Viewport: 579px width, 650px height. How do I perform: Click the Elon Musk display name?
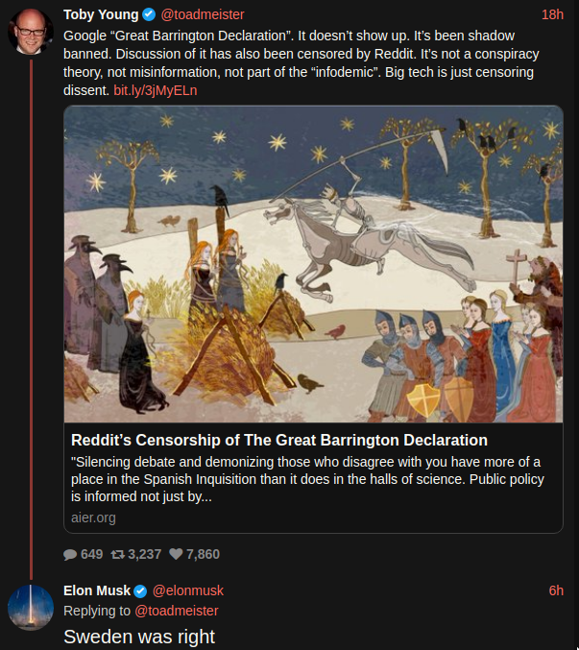[97, 590]
